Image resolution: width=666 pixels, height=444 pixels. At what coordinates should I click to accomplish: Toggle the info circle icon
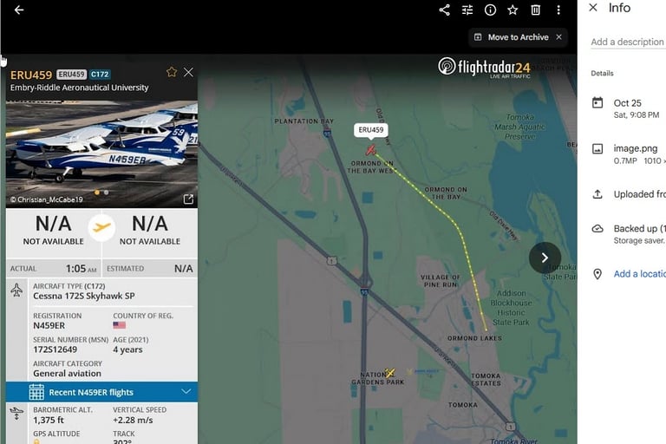pos(490,10)
